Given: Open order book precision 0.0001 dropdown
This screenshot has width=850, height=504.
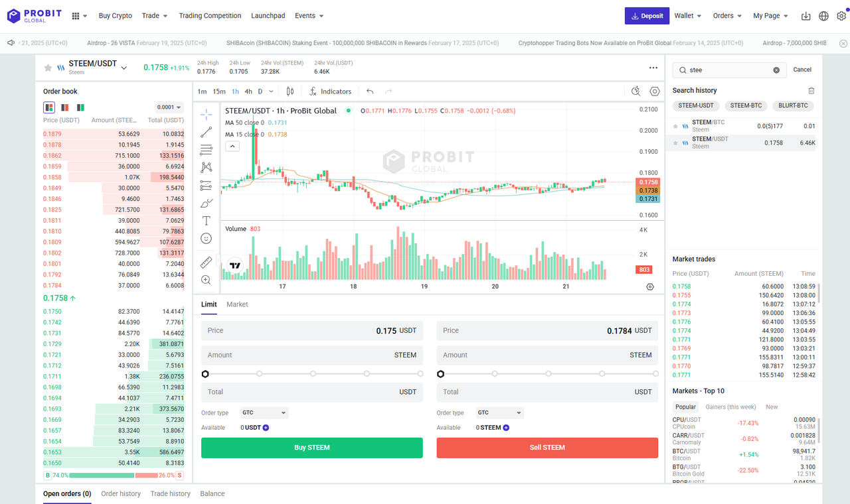Looking at the screenshot, I should 169,107.
